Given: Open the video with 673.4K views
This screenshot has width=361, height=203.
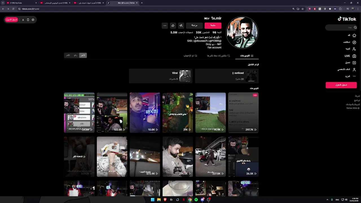Looking at the screenshot, I should pos(145,157).
